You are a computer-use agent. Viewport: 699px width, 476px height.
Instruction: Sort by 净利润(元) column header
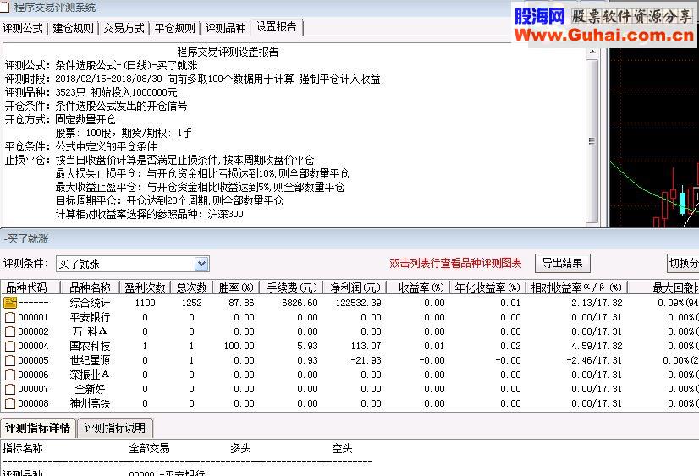coord(355,287)
